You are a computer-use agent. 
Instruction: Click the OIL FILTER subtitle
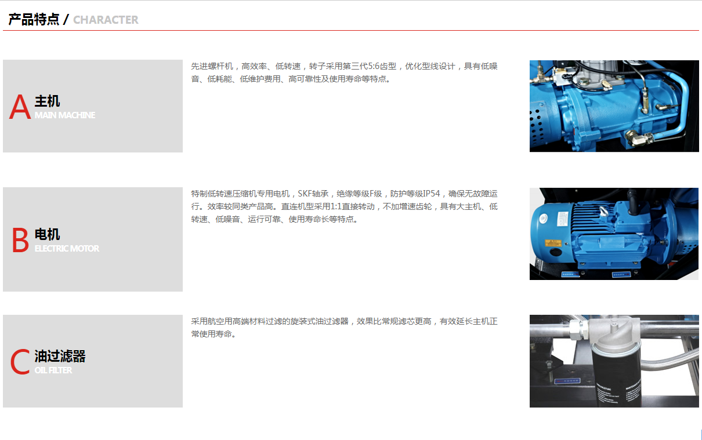pos(53,370)
